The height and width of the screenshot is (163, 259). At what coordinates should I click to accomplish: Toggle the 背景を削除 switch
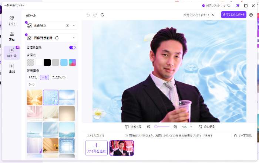tap(72, 48)
